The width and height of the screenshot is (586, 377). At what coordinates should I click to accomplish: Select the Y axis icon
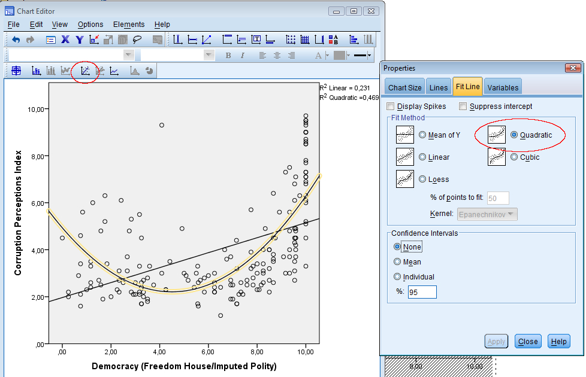pos(79,40)
